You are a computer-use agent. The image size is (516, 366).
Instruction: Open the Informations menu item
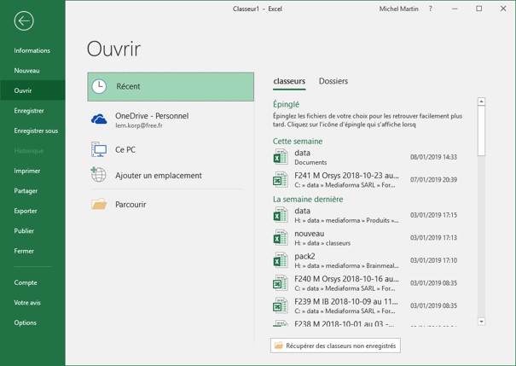[32, 51]
